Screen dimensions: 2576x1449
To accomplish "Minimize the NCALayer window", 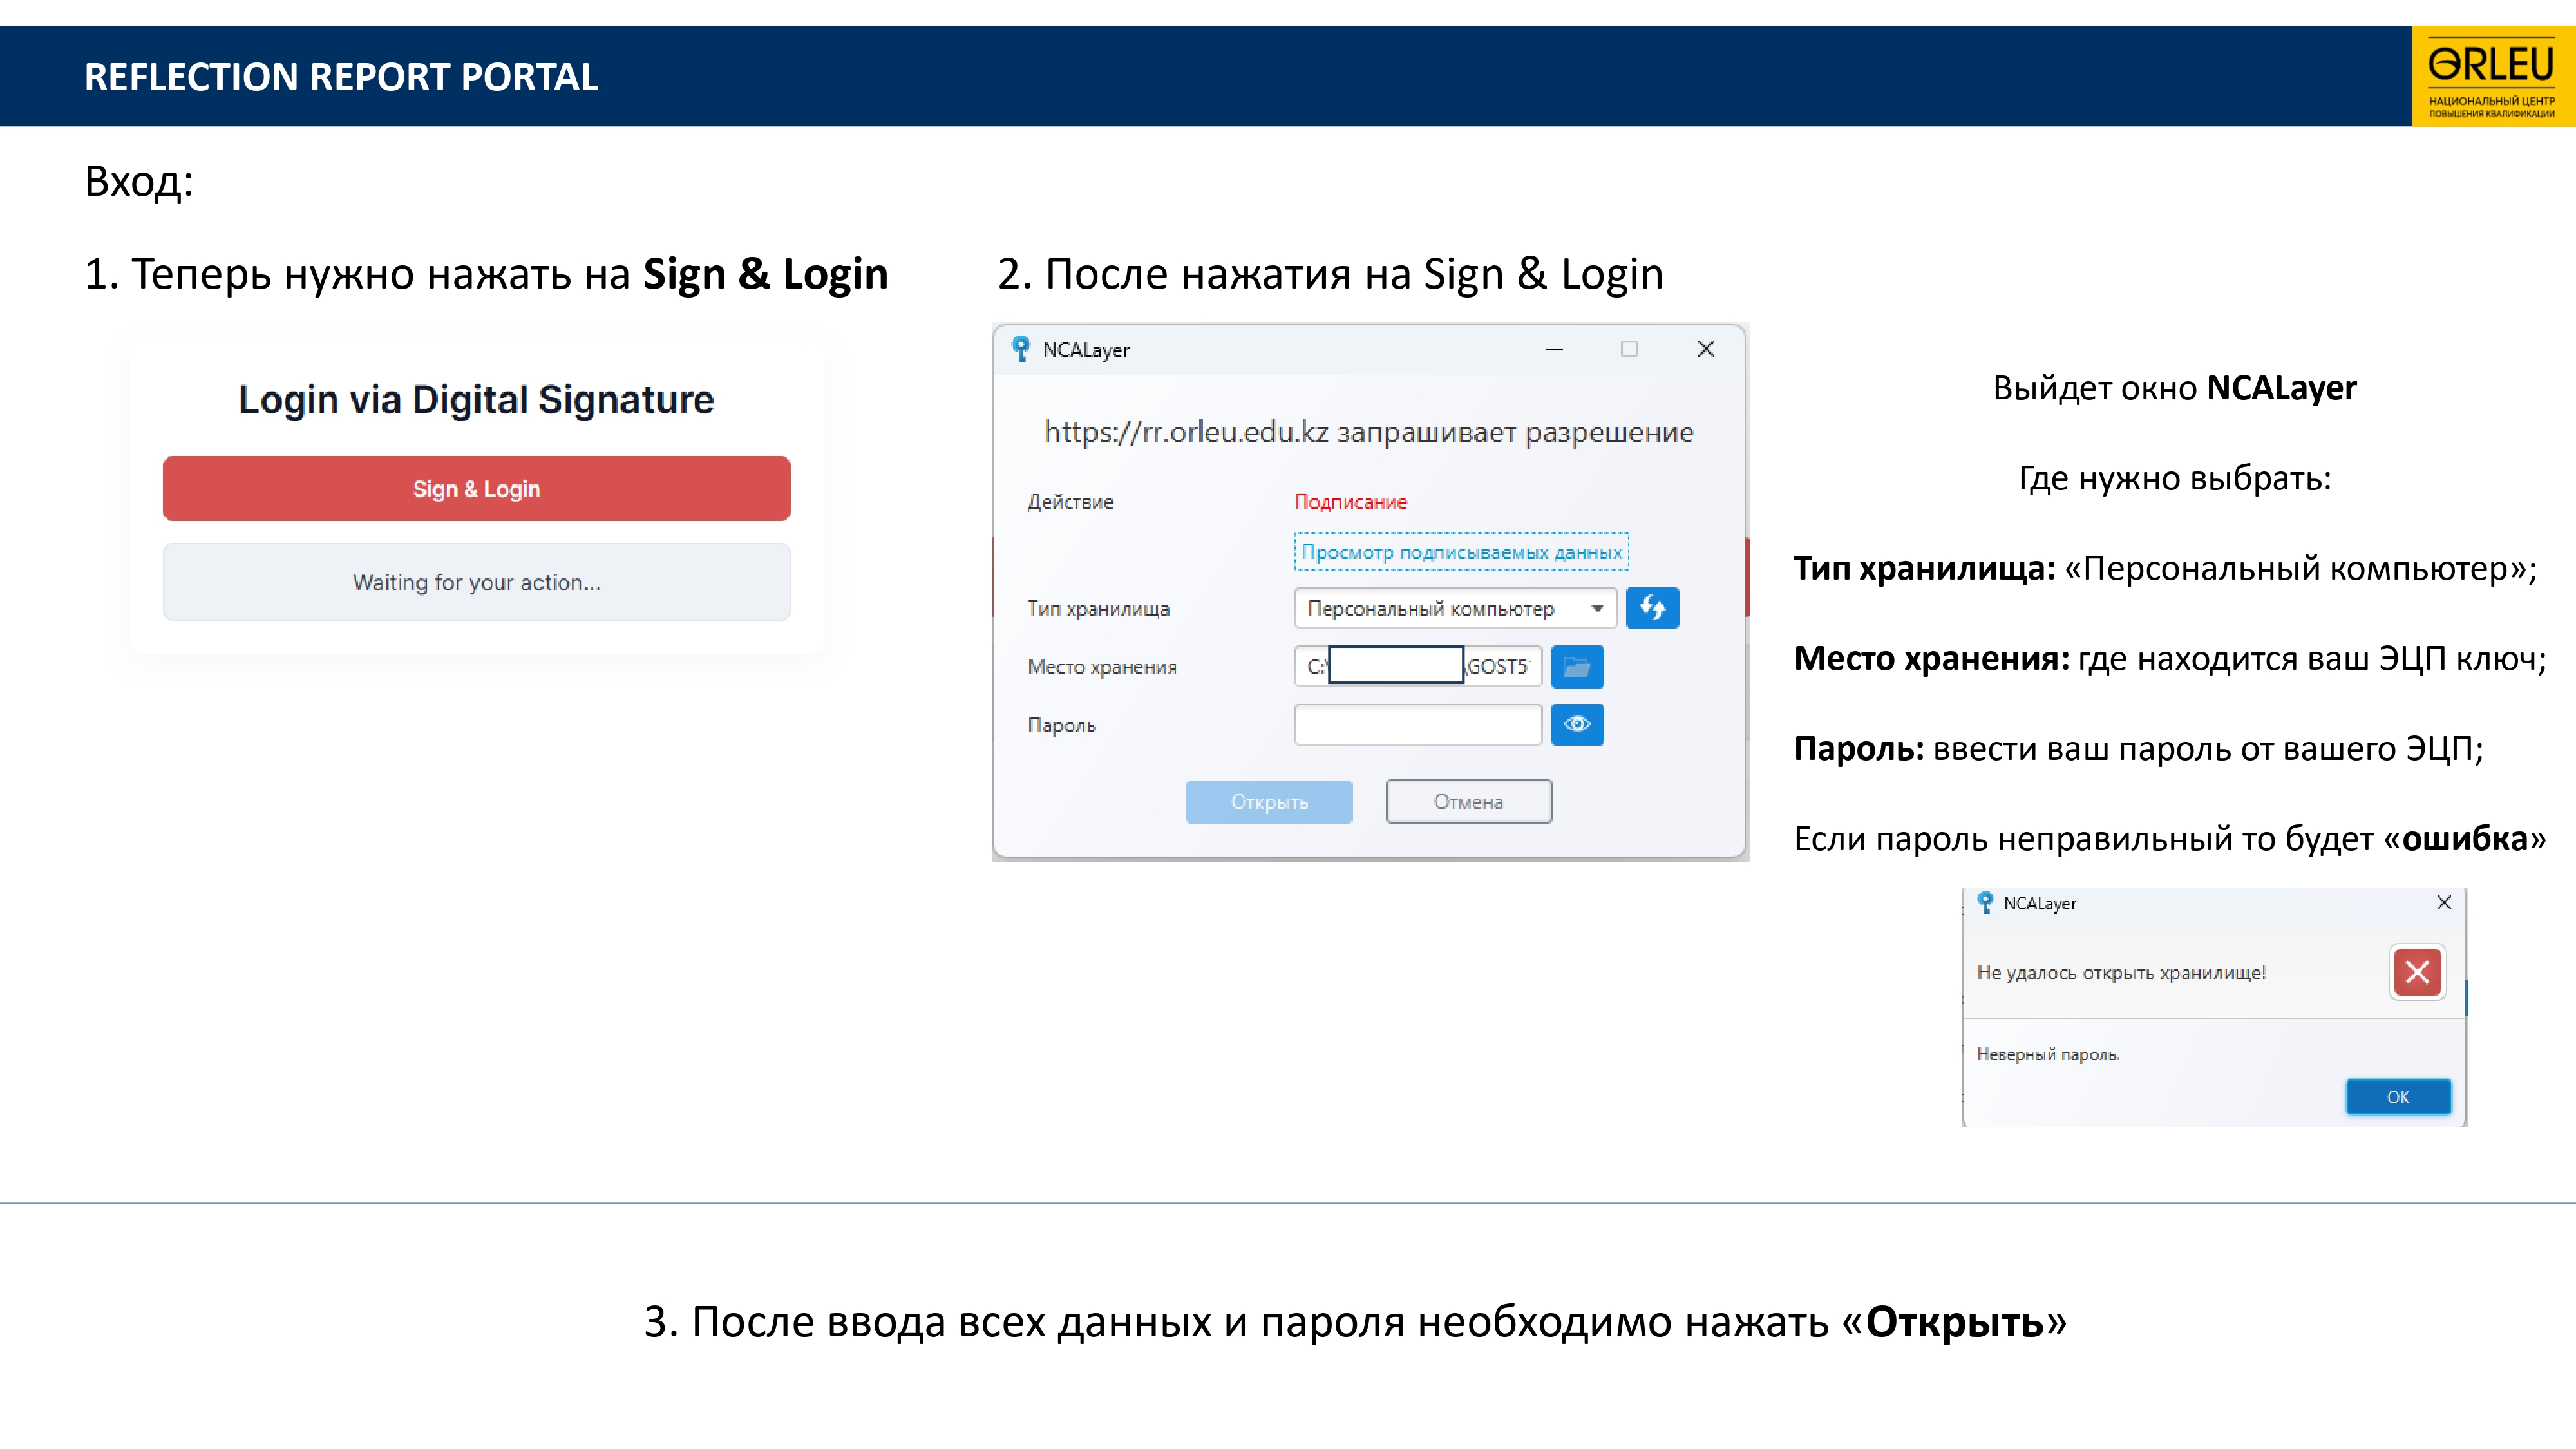I will tap(1554, 349).
